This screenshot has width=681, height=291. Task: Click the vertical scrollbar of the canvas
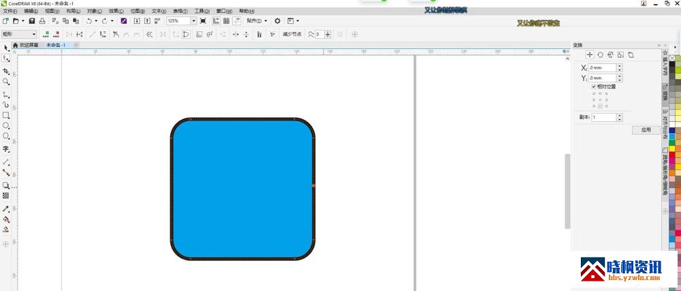(x=567, y=191)
